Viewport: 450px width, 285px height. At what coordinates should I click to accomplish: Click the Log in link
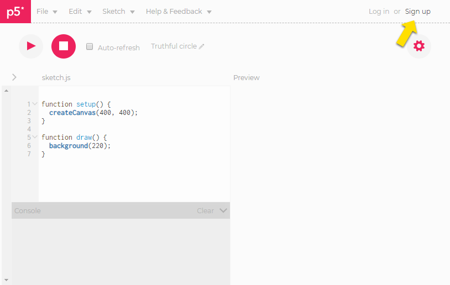tap(379, 12)
